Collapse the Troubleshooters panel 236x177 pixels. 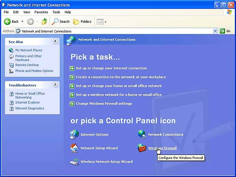(55, 85)
